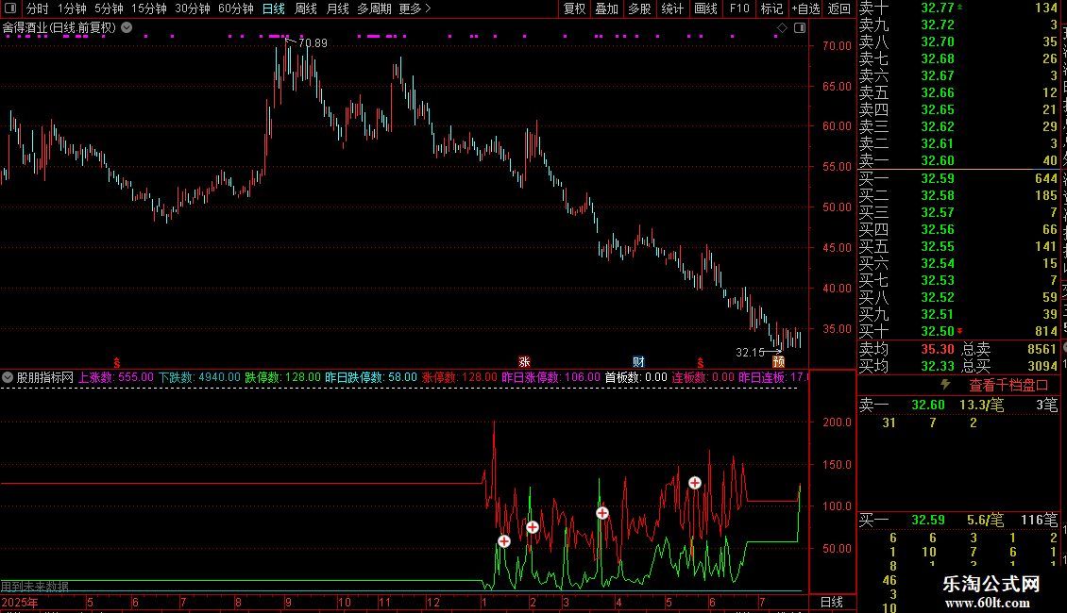Switch to 60分钟 chart period
Screen dimensions: 1067x613
[x=236, y=8]
